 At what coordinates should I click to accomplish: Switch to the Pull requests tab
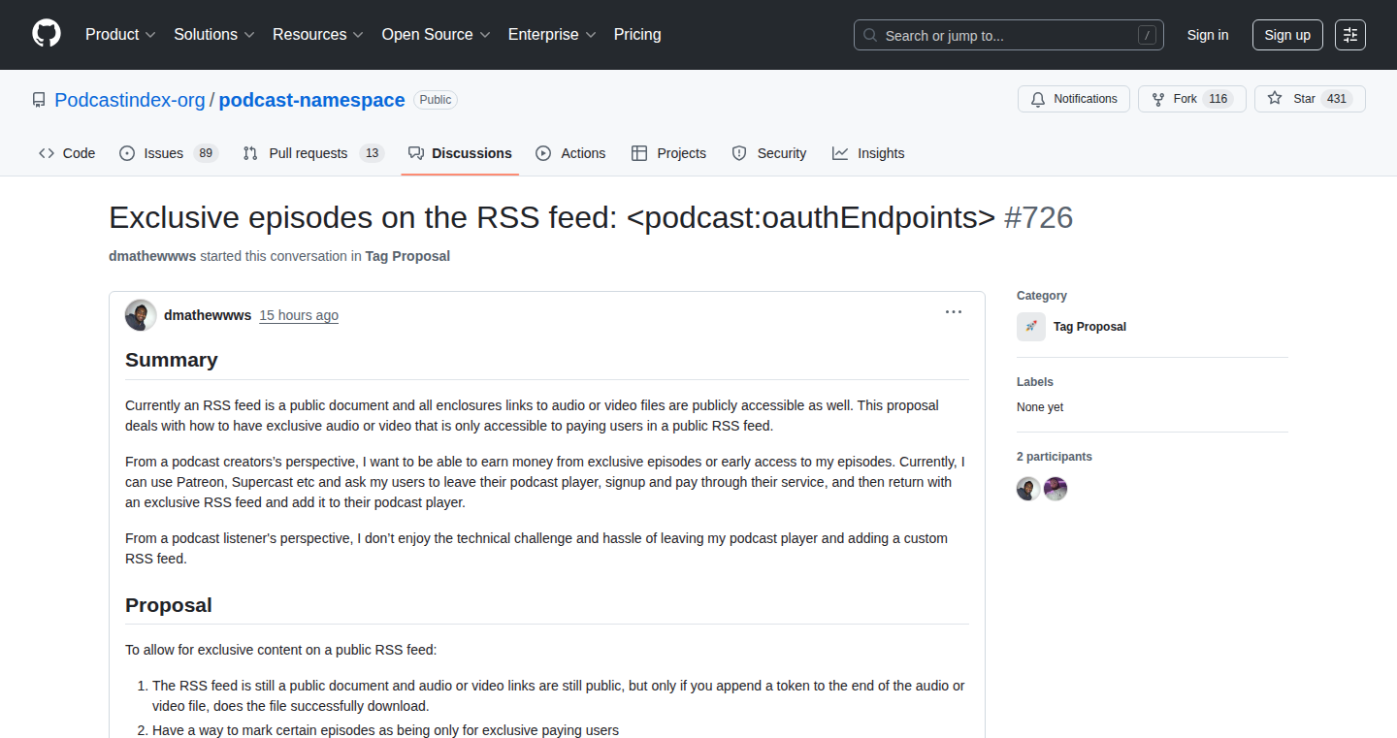coord(313,153)
